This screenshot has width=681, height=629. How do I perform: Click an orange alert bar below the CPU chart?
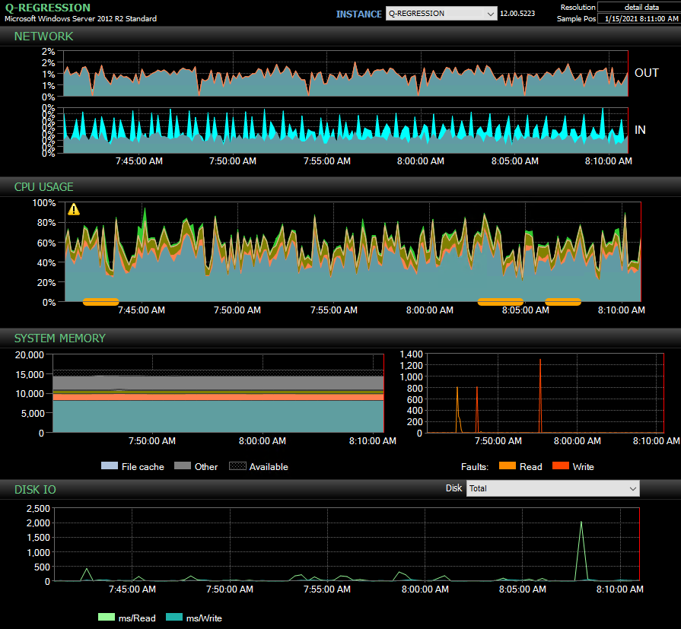coord(100,301)
